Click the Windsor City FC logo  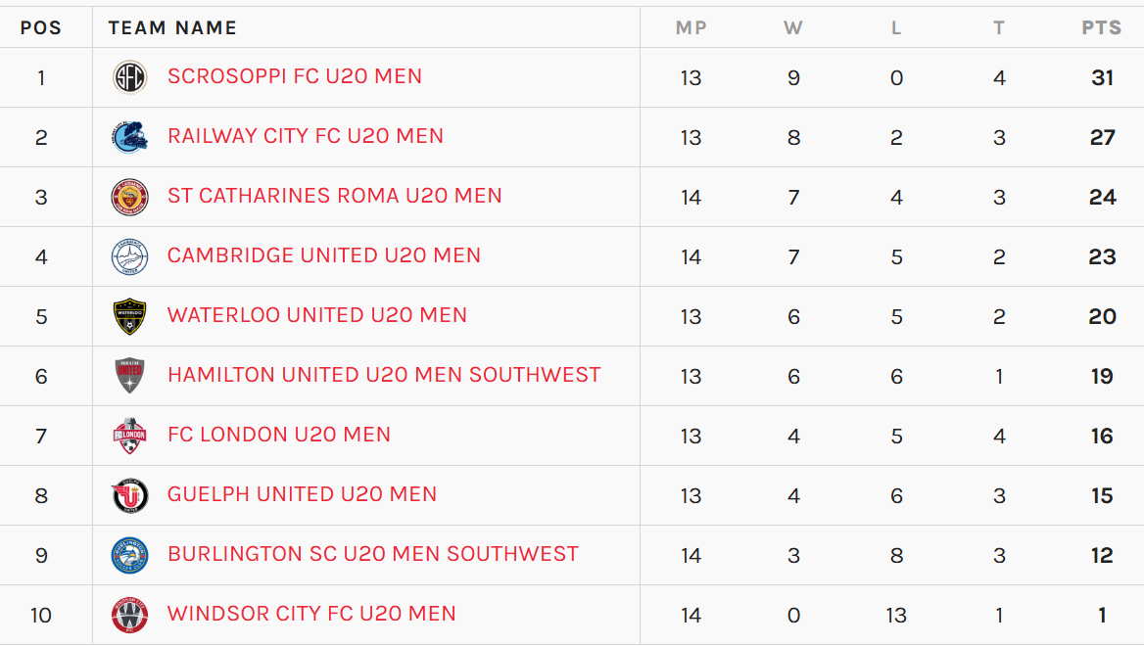click(x=130, y=616)
